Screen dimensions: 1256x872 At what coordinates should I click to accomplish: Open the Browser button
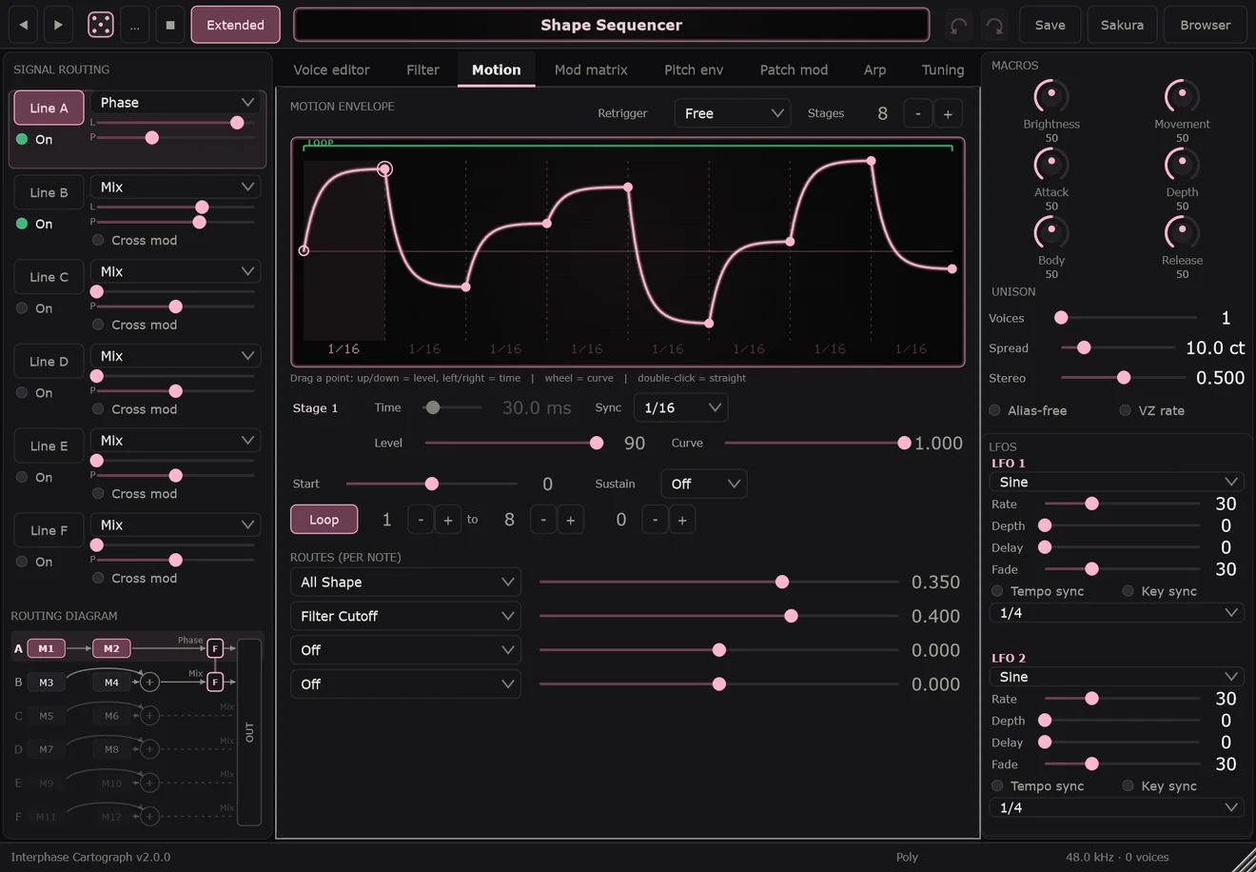tap(1206, 25)
